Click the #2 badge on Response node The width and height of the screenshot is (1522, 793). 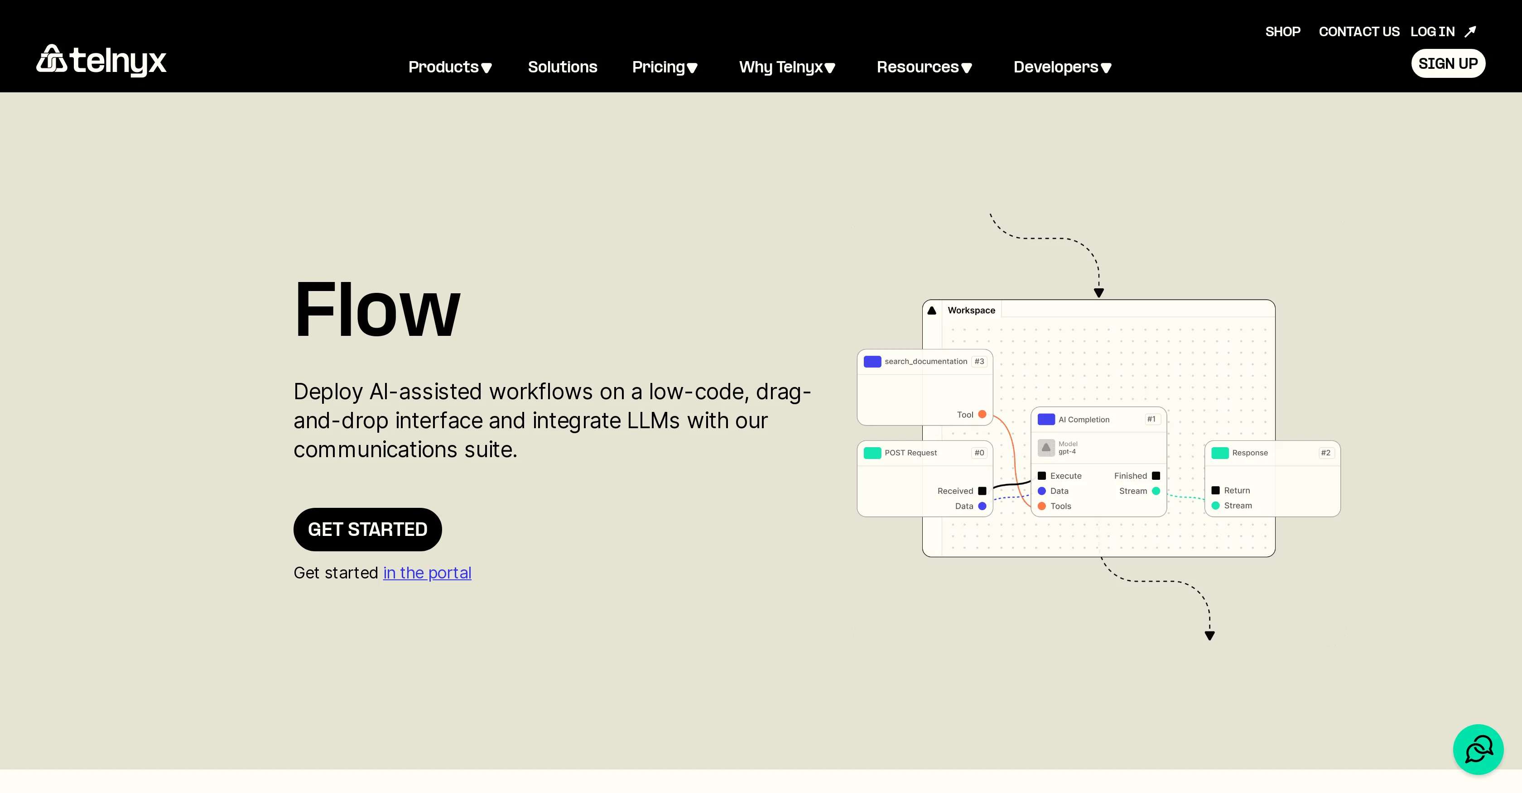1326,453
